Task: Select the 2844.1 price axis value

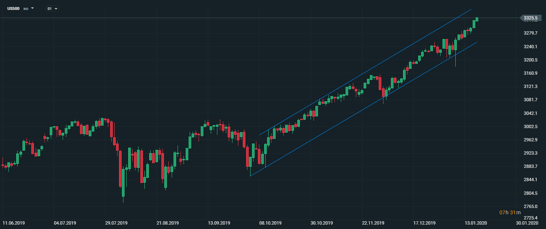Action: pos(531,180)
